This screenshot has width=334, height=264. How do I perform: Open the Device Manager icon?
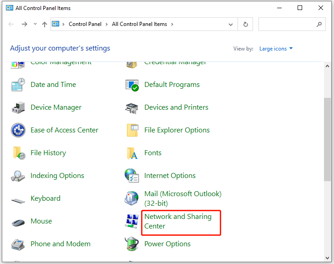tap(18, 107)
